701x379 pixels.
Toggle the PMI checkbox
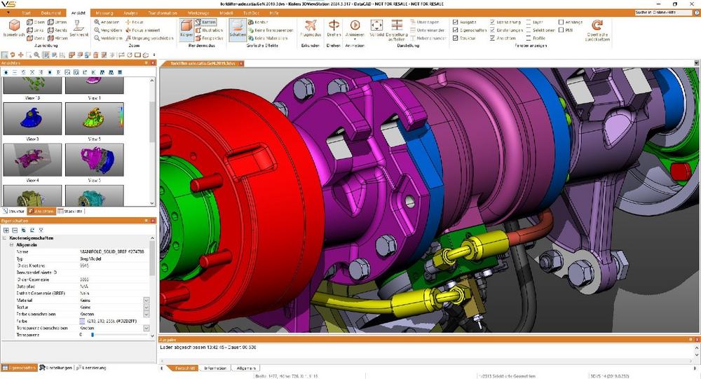click(x=561, y=30)
